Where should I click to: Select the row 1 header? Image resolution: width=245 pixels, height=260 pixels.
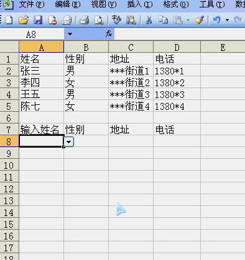pyautogui.click(x=9, y=59)
